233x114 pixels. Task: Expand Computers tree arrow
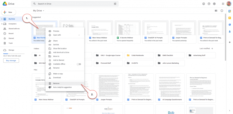[x=2, y=24]
